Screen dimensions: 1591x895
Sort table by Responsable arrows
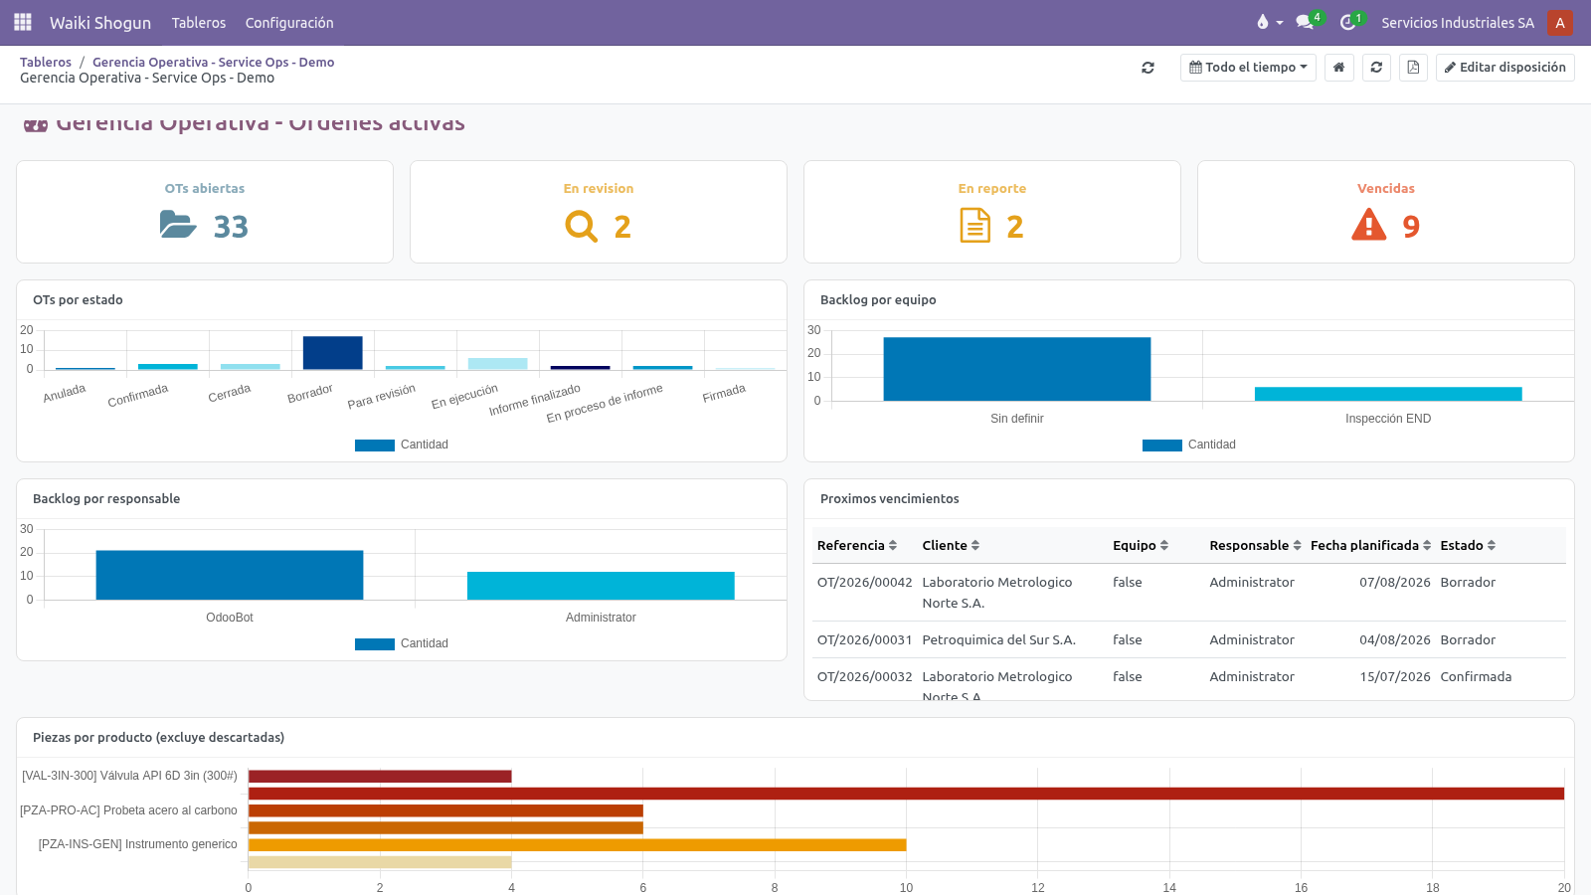click(x=1297, y=545)
